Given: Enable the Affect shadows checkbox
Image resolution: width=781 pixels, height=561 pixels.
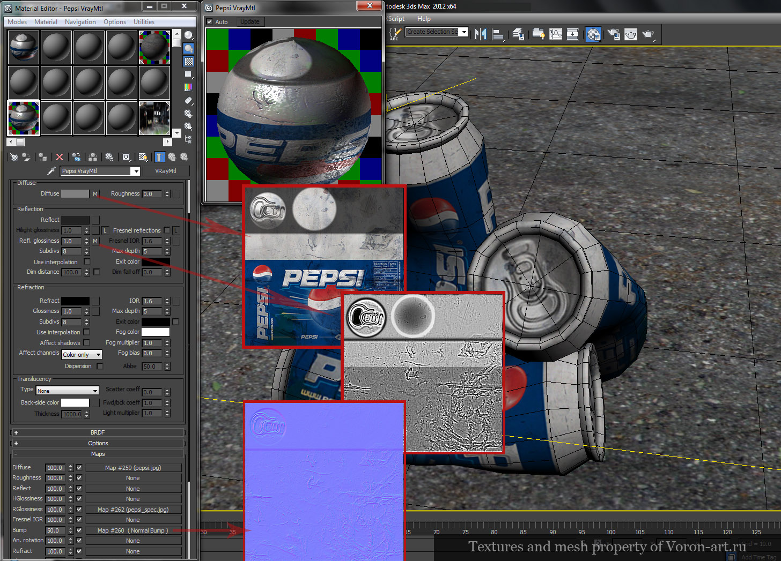Looking at the screenshot, I should pyautogui.click(x=87, y=343).
